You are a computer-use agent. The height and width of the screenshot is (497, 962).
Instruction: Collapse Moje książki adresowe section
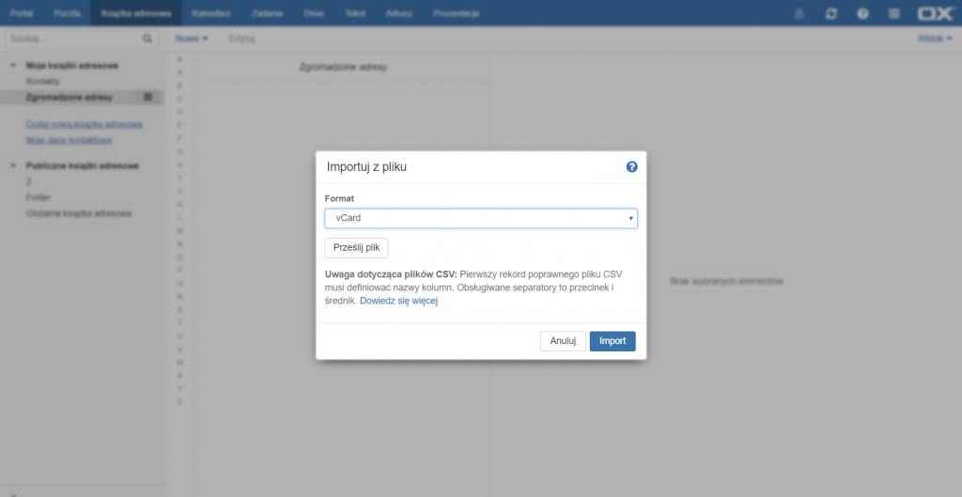14,66
